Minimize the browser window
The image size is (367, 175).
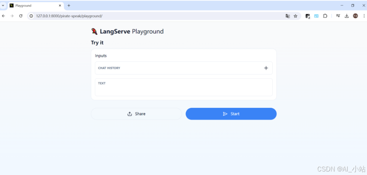click(x=342, y=5)
